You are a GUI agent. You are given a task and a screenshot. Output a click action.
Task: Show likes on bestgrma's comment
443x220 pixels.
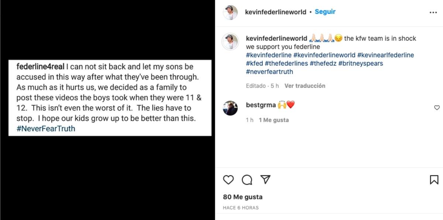(274, 120)
